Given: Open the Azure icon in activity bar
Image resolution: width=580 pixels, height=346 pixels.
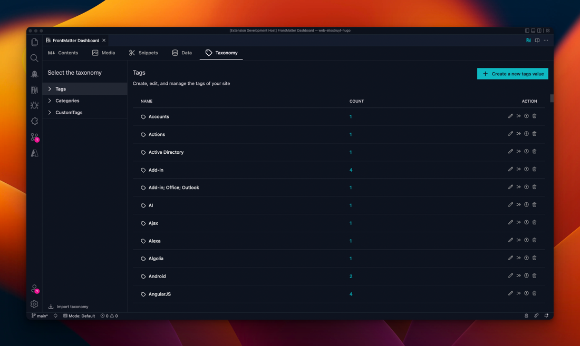Looking at the screenshot, I should coord(34,153).
